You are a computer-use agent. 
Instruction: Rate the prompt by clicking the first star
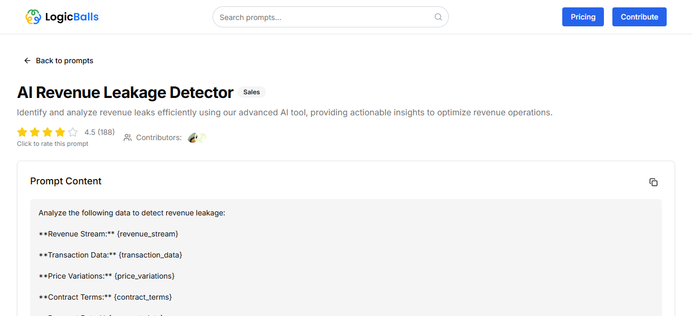pos(22,132)
